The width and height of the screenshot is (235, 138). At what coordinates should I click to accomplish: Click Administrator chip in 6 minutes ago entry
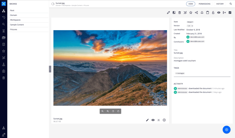(x=181, y=88)
